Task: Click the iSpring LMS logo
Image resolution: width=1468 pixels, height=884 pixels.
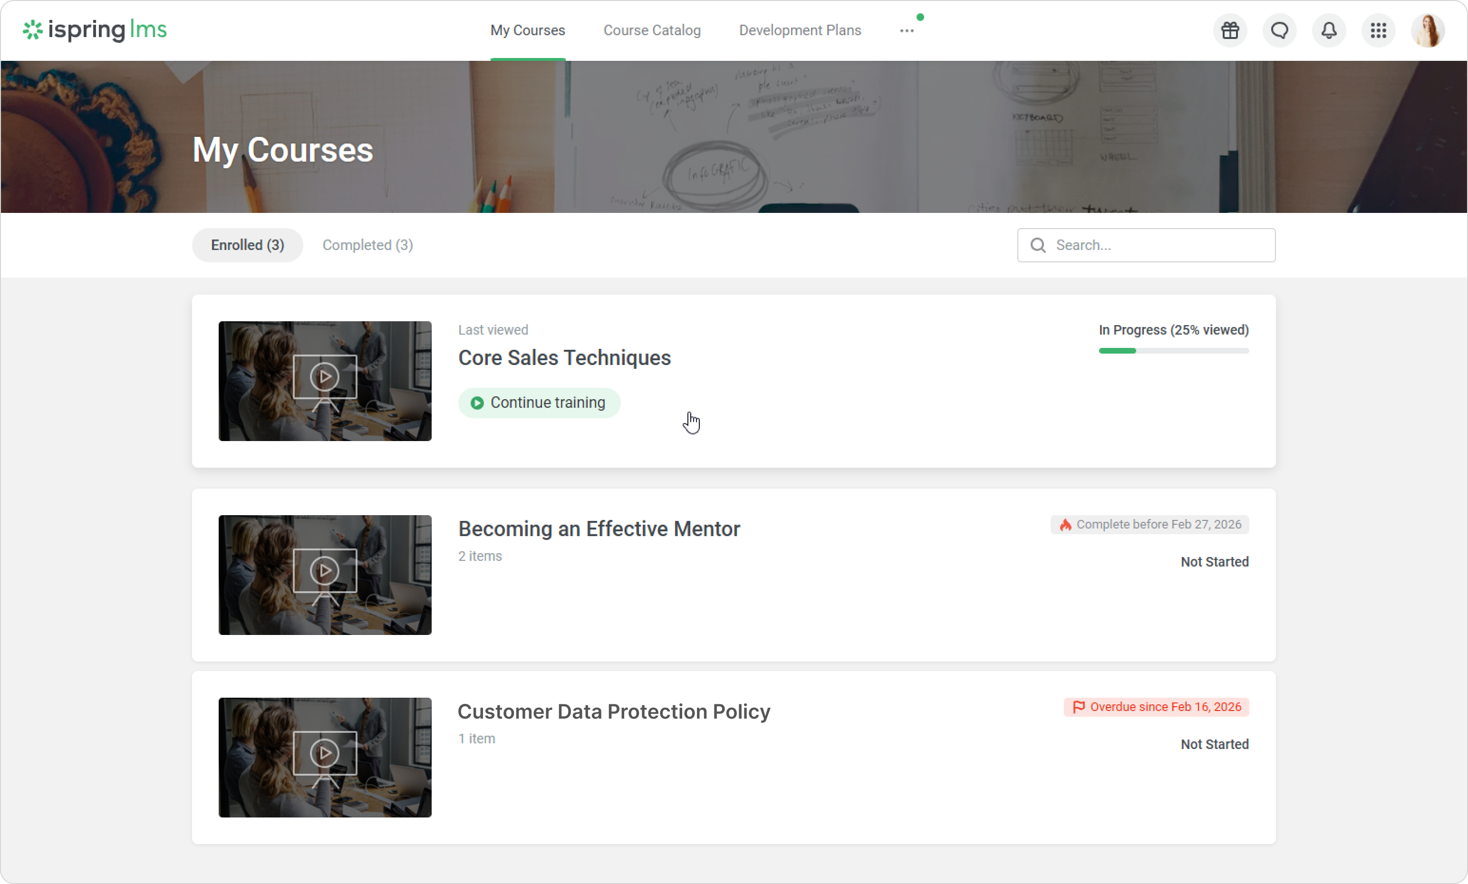Action: pyautogui.click(x=95, y=30)
